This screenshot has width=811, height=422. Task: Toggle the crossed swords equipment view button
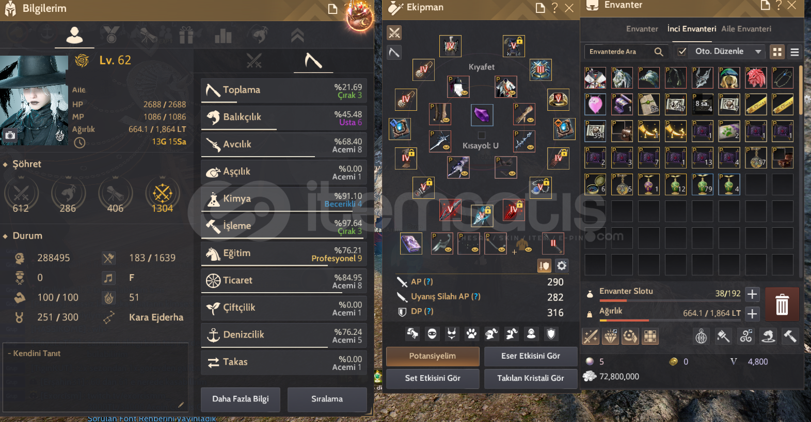click(394, 33)
